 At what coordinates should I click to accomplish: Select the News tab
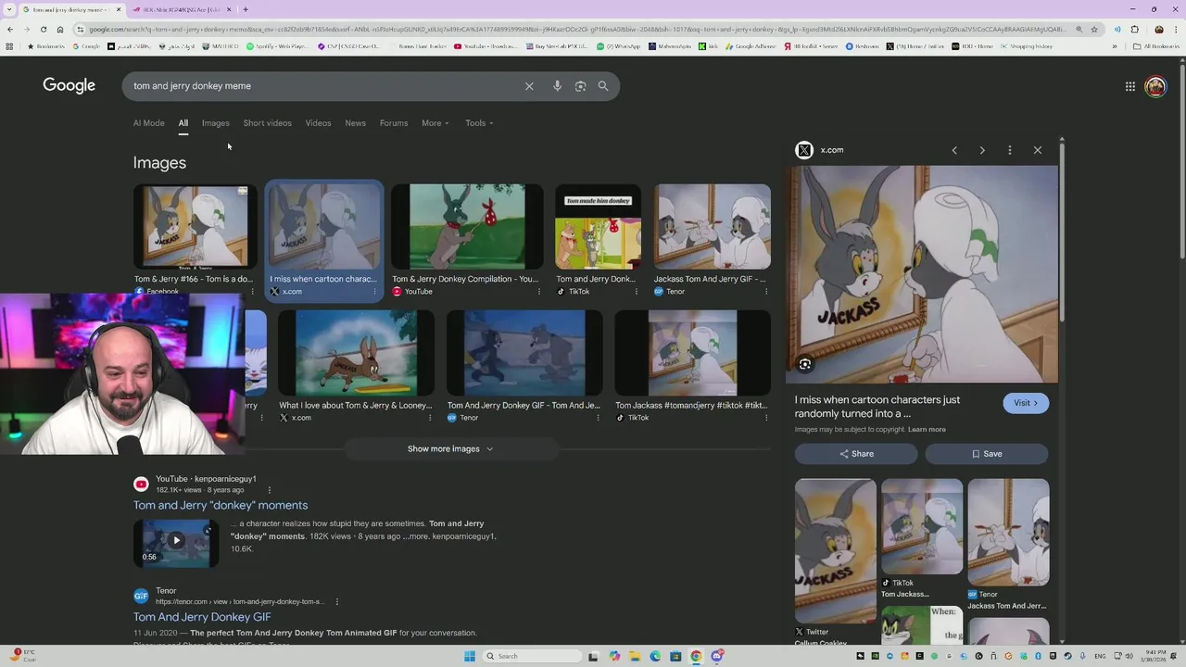click(x=355, y=123)
